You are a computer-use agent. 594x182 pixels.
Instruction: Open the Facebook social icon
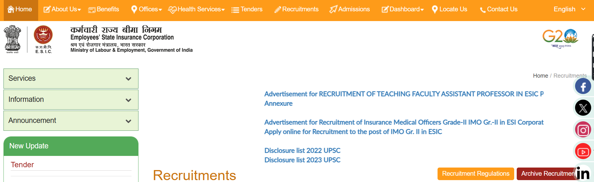pos(583,86)
